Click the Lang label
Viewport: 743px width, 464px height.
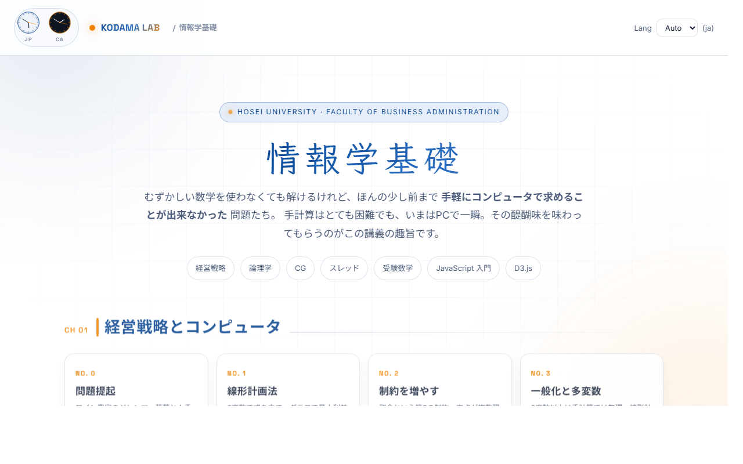point(643,28)
